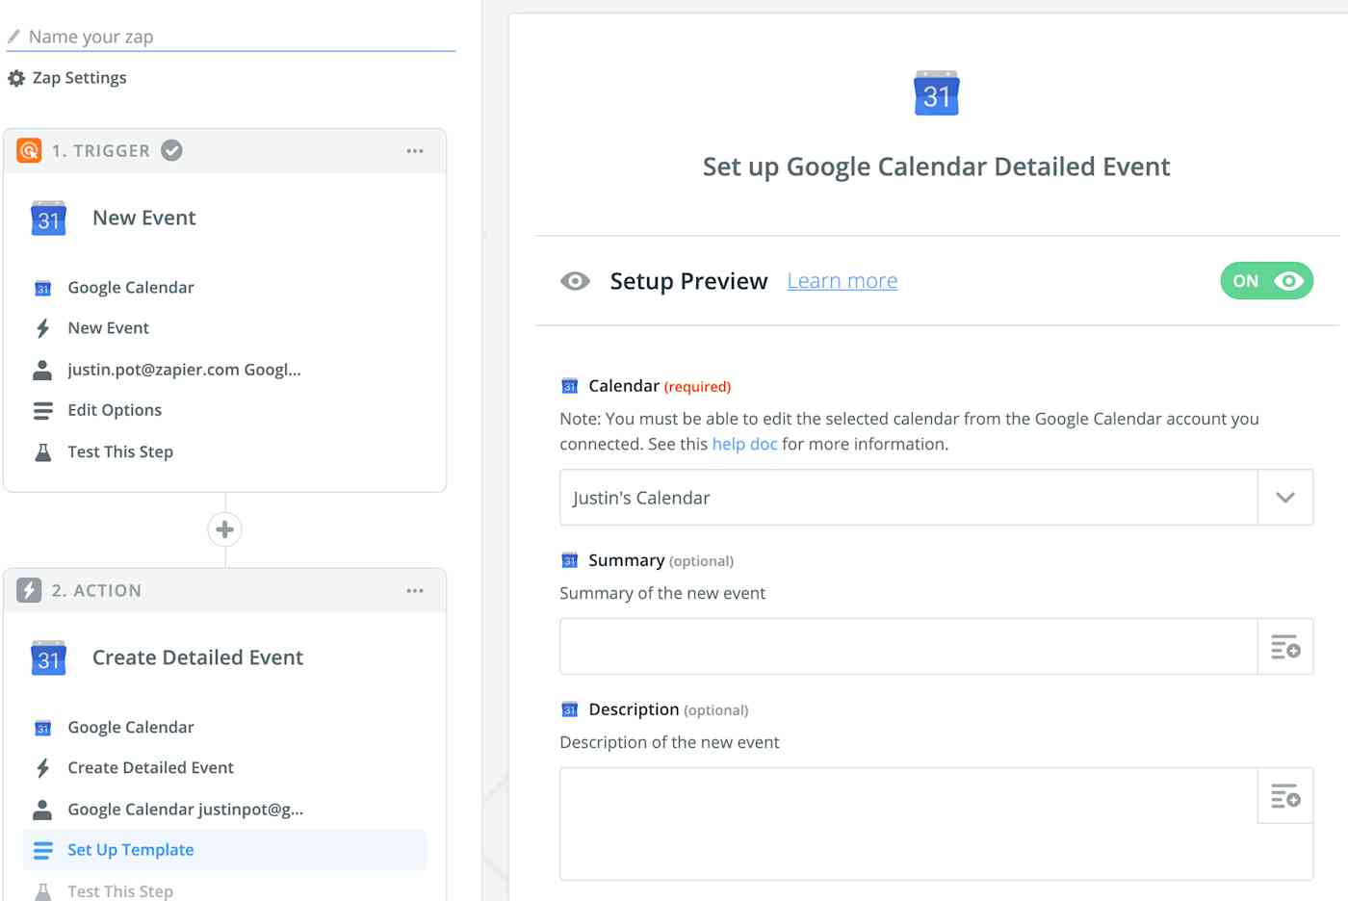Turn off the Setup Preview ON toggle
The height and width of the screenshot is (901, 1348).
point(1266,281)
